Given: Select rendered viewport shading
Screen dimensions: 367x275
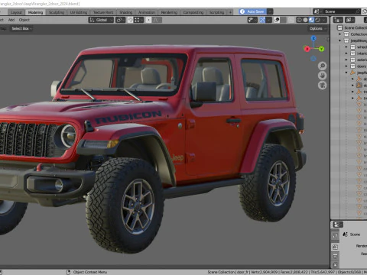Looking at the screenshot, I should coord(317,20).
